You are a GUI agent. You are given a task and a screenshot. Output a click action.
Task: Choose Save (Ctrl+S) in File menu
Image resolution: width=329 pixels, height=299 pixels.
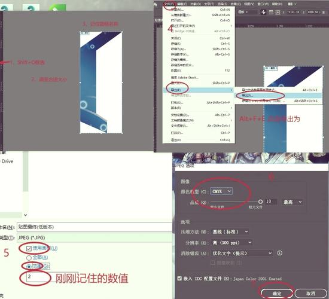[199, 44]
